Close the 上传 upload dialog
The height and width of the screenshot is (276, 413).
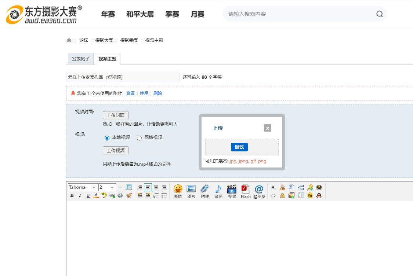(268, 128)
